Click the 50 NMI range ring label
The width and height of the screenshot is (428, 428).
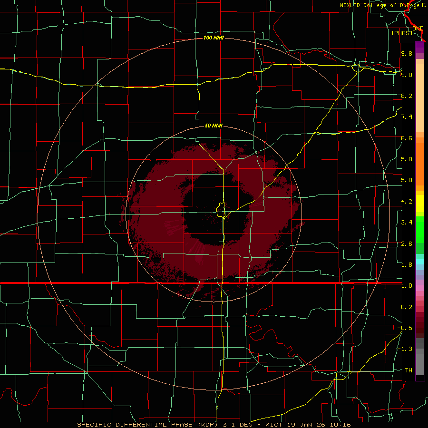coord(214,126)
